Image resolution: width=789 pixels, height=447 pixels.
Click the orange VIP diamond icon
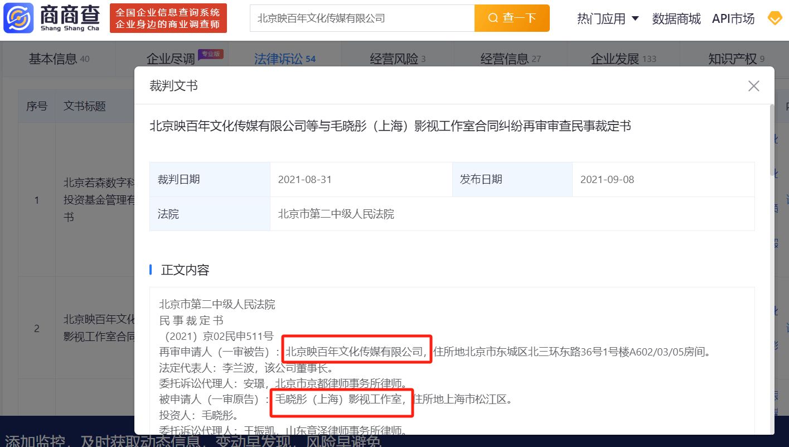coord(775,18)
